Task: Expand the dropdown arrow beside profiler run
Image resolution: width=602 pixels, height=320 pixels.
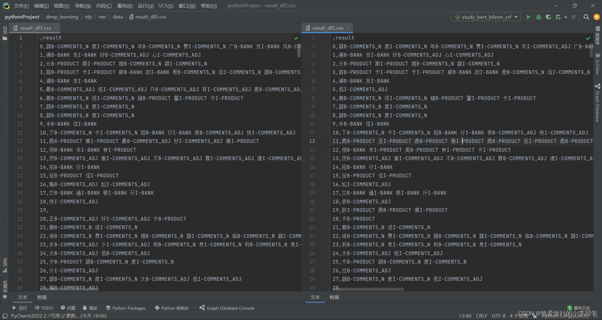Action: point(566,17)
